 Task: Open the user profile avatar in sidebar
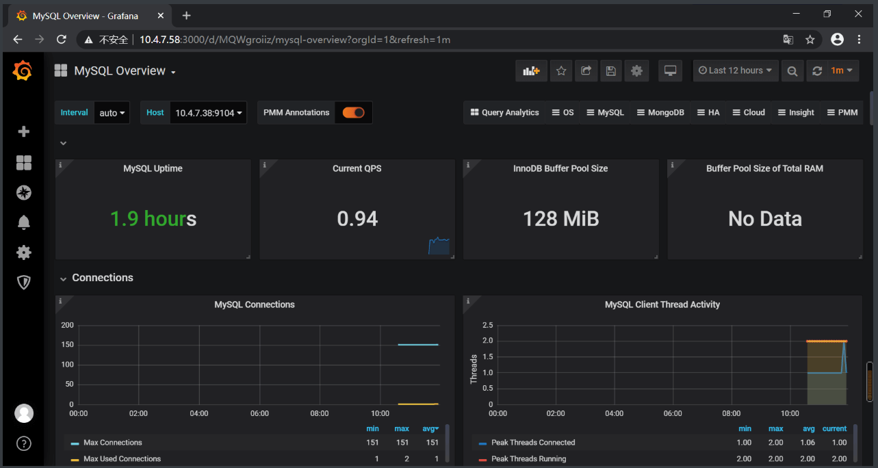click(x=24, y=413)
